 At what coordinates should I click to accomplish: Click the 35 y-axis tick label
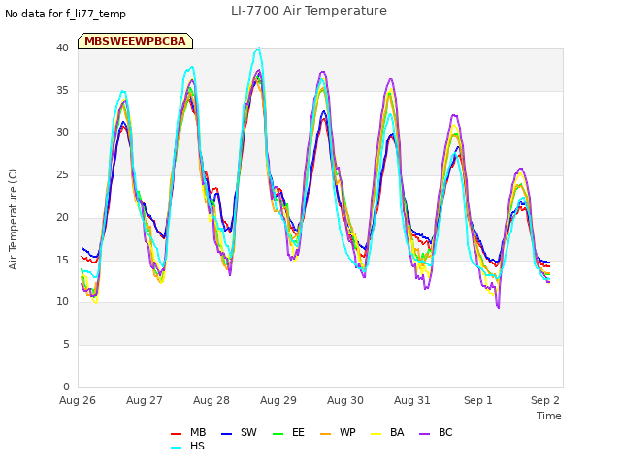(x=62, y=90)
